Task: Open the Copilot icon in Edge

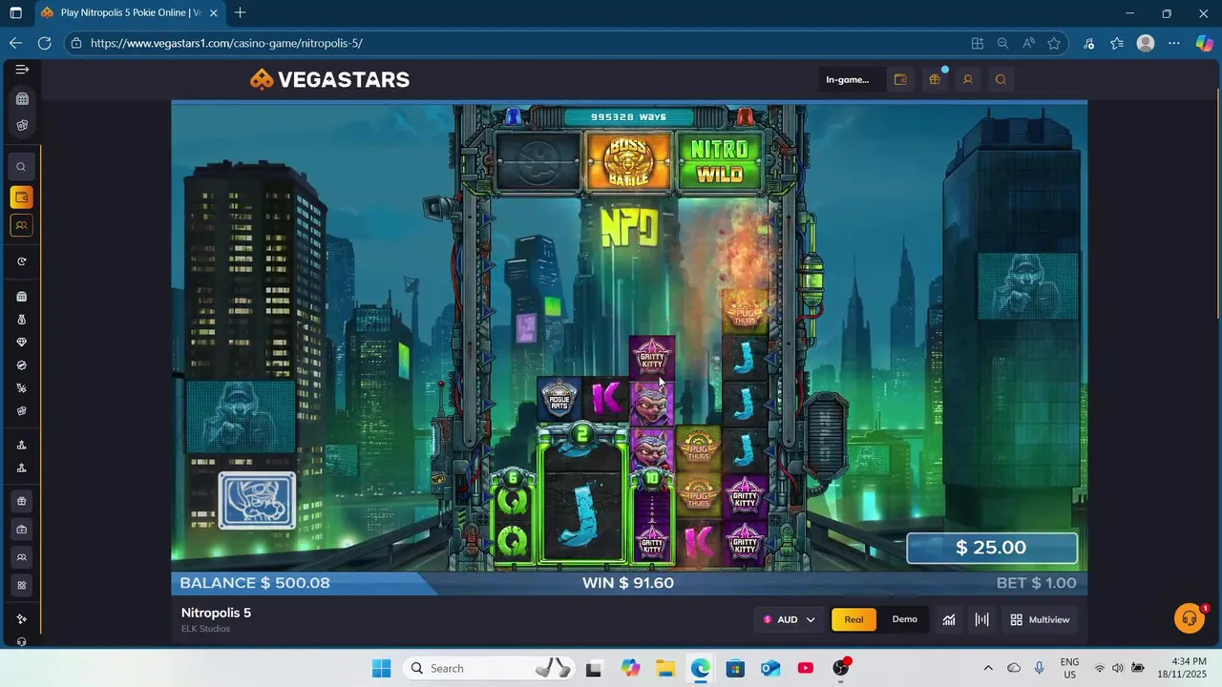Action: click(x=1204, y=43)
